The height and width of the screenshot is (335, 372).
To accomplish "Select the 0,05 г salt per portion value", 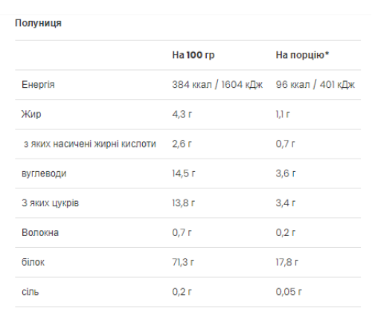I will pyautogui.click(x=289, y=292).
